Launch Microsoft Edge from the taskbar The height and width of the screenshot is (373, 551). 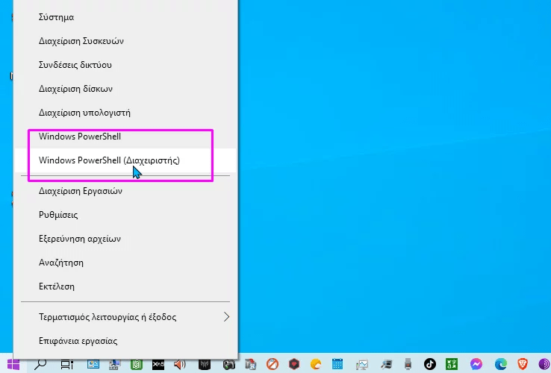(x=501, y=364)
